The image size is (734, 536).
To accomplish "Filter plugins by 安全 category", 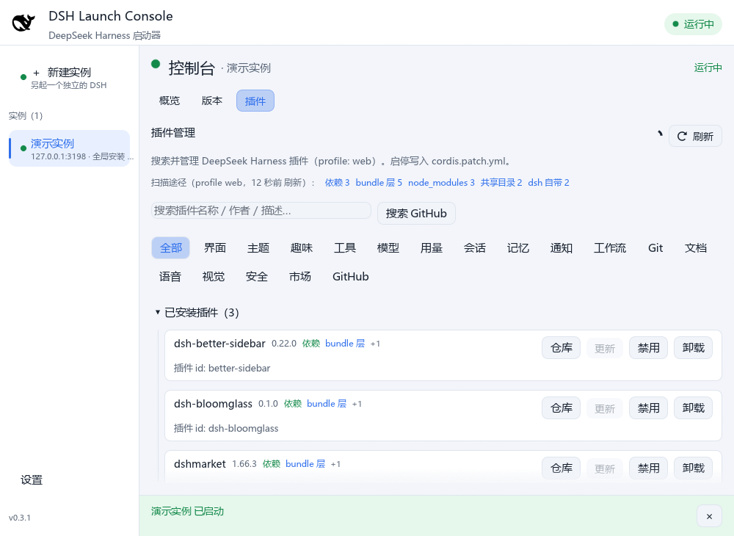I will (x=256, y=277).
